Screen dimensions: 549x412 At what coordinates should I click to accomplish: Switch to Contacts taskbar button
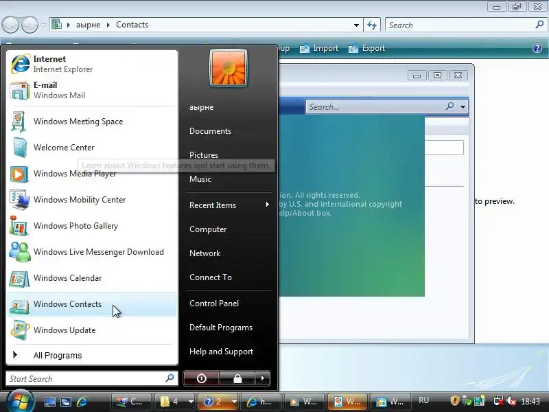347,402
